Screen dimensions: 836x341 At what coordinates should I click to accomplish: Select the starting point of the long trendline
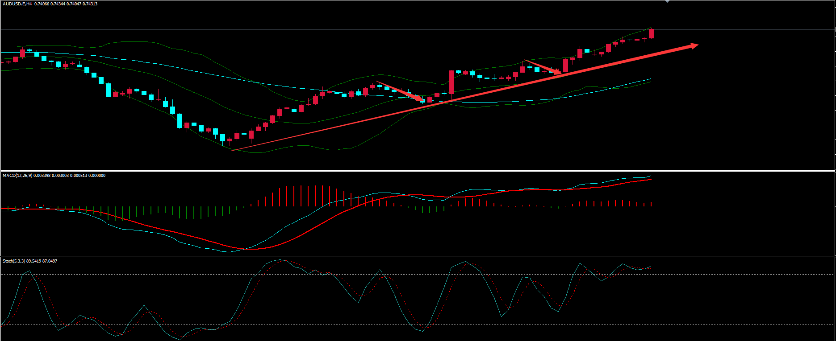(232, 150)
